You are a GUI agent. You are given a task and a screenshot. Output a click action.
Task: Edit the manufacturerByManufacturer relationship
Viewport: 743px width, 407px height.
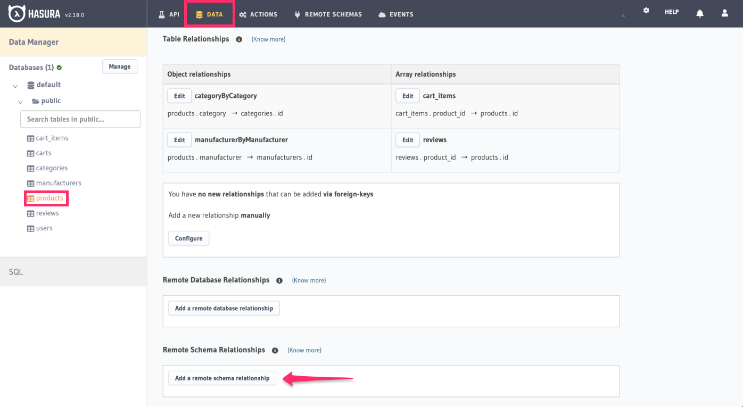coord(179,139)
